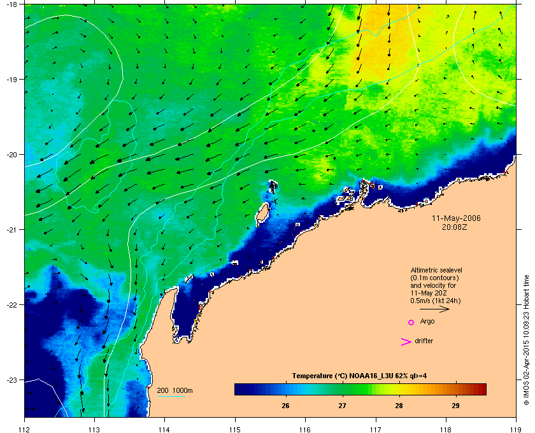535x433 pixels.
Task: Click the longitude axis label 116
Action: click(305, 430)
